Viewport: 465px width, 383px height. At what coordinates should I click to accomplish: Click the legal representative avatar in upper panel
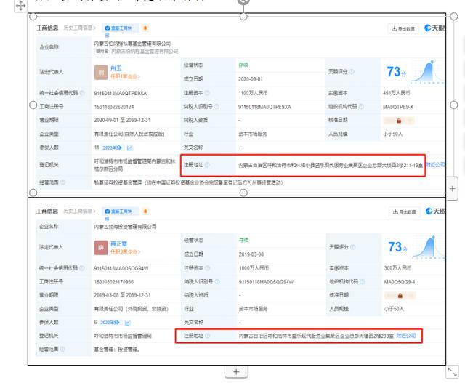coord(101,72)
